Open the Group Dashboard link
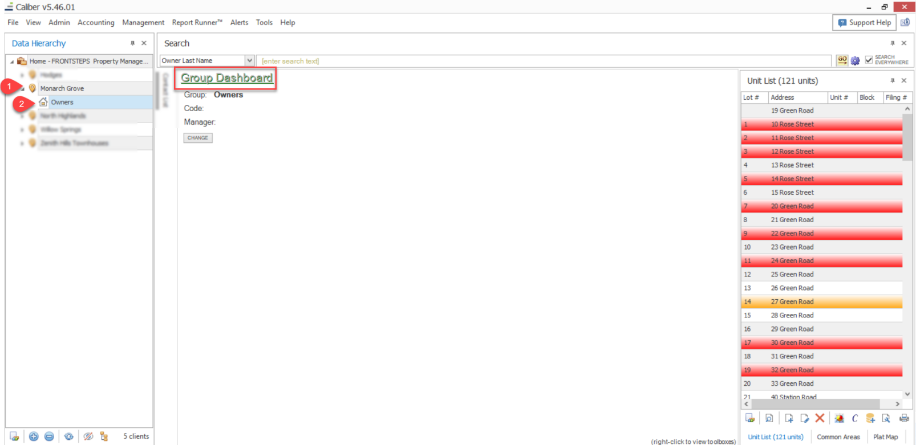Screen dimensions: 916x445 pos(226,78)
